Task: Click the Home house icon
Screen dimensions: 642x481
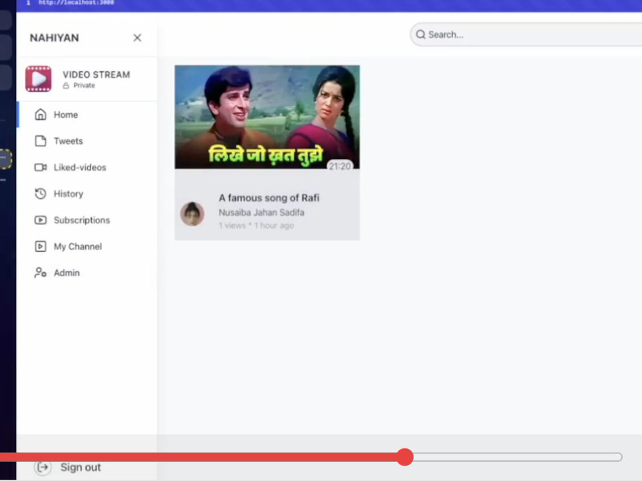Action: pos(40,115)
